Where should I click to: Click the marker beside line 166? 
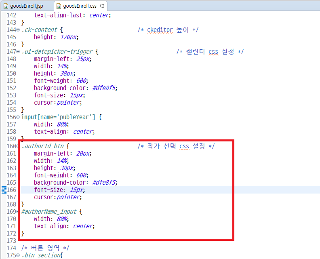[x=4, y=190]
